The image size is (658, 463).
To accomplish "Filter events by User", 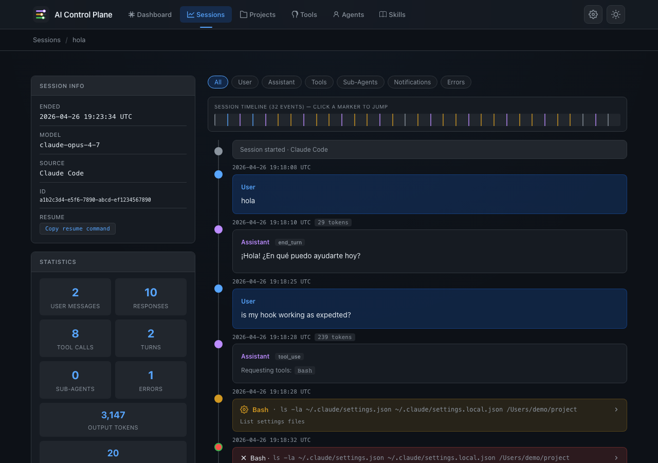I will point(245,82).
